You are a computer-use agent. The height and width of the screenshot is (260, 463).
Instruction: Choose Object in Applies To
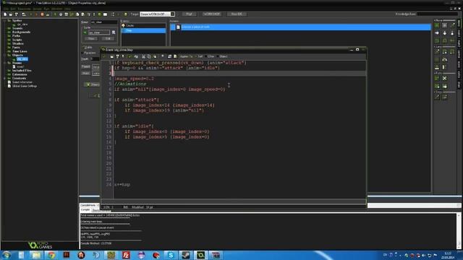click(221, 56)
